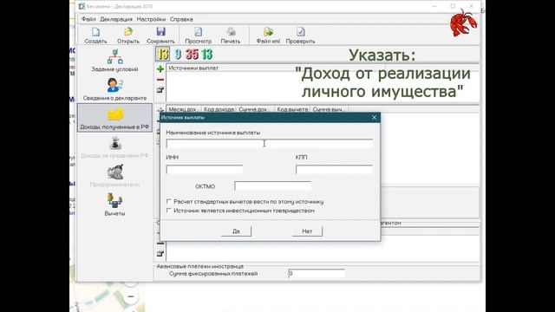Screen dimensions: 555x312
Task: Open the Справка menu
Action: [181, 19]
